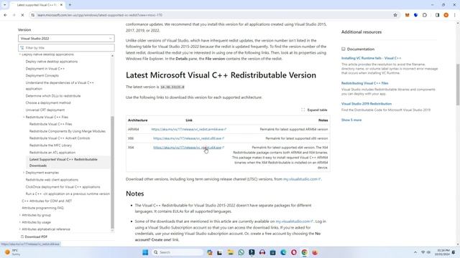The width and height of the screenshot is (460, 258).
Task: Close the Latest supported Visual C++ tab
Action: pos(61,5)
